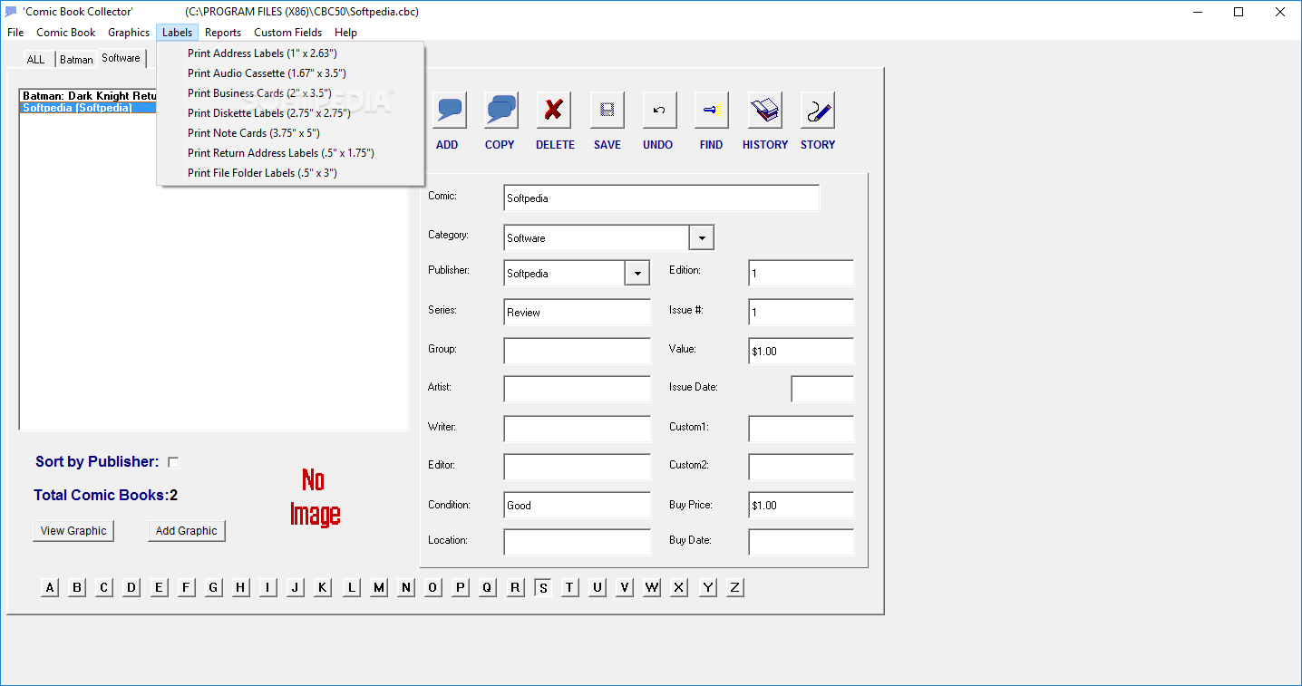Choose Print Address Labels (1" x 2.63")
Viewport: 1302px width, 686px height.
(x=290, y=53)
